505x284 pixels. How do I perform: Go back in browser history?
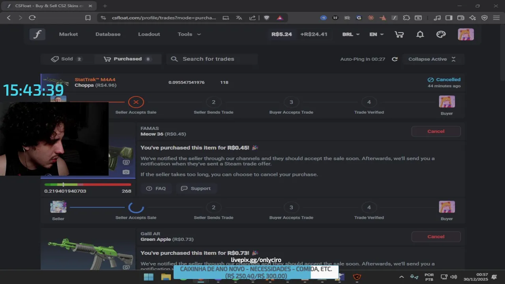coord(9,18)
